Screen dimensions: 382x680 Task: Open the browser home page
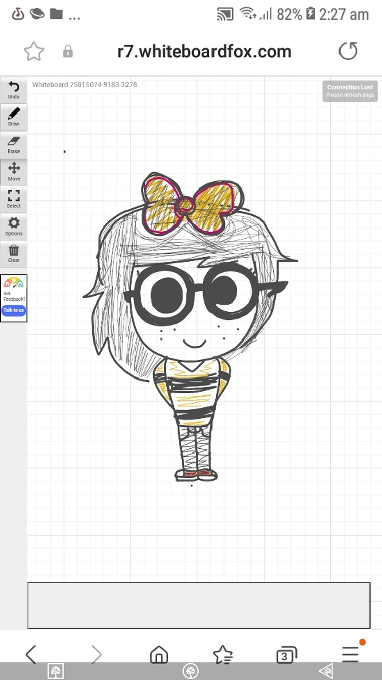(159, 655)
